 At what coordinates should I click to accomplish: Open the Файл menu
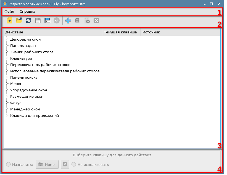click(x=9, y=11)
